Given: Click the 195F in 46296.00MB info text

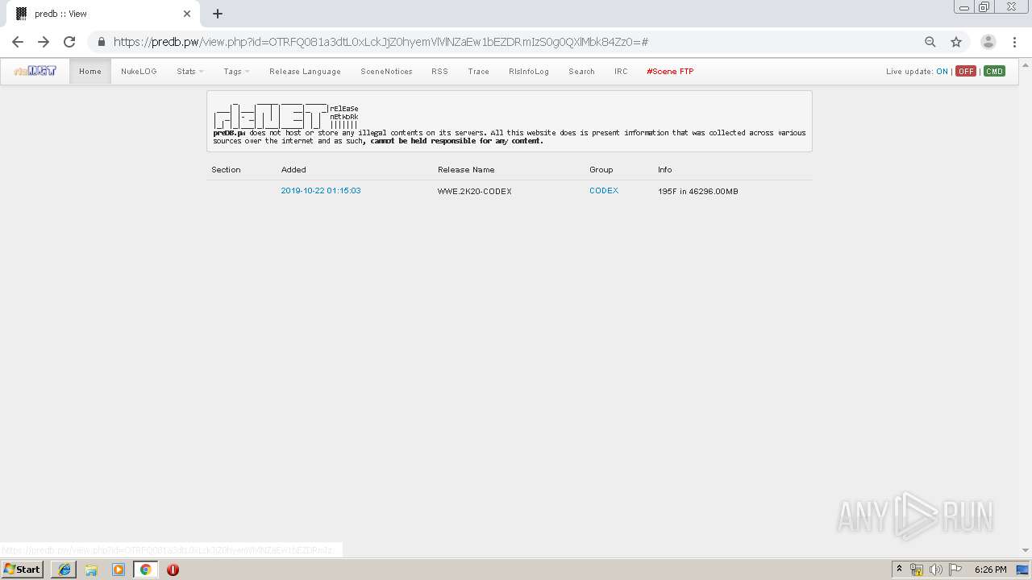Looking at the screenshot, I should pyautogui.click(x=698, y=192).
